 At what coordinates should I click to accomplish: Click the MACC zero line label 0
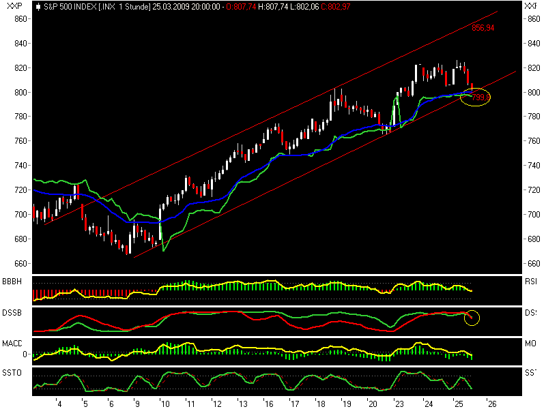(x=25, y=354)
